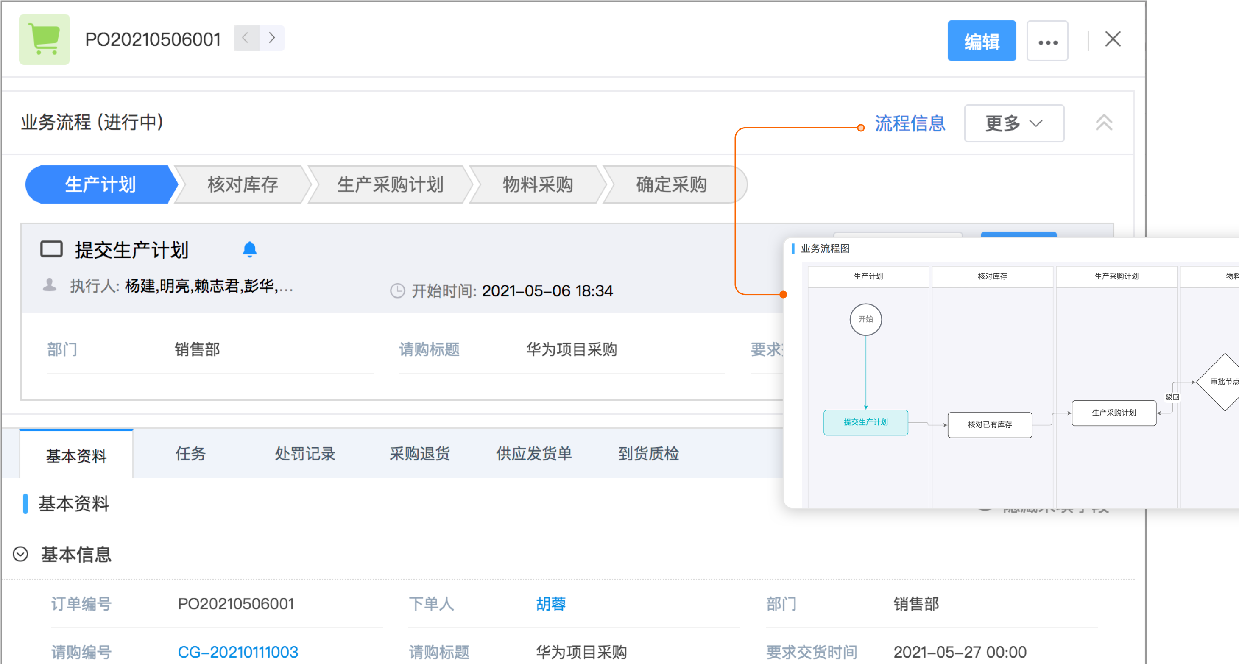This screenshot has height=664, width=1239.
Task: Click the 销售部 value in task form
Action: click(197, 349)
